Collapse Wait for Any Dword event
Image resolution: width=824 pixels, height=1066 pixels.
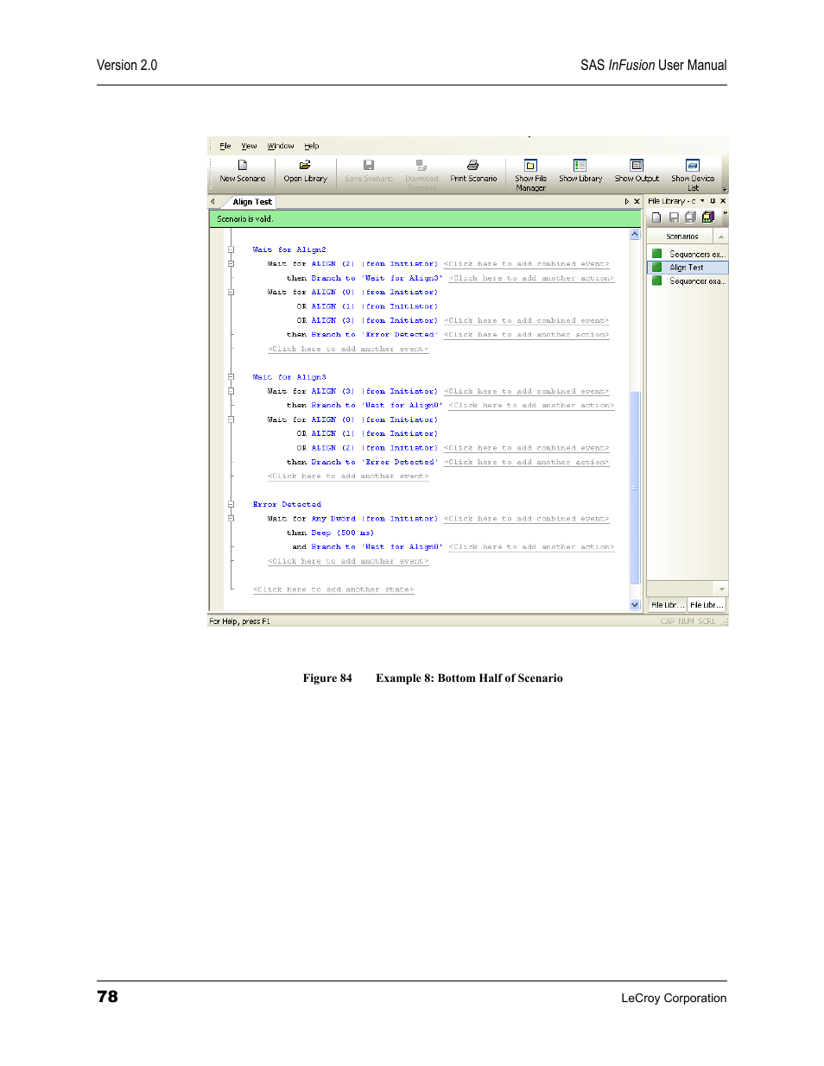point(231,519)
